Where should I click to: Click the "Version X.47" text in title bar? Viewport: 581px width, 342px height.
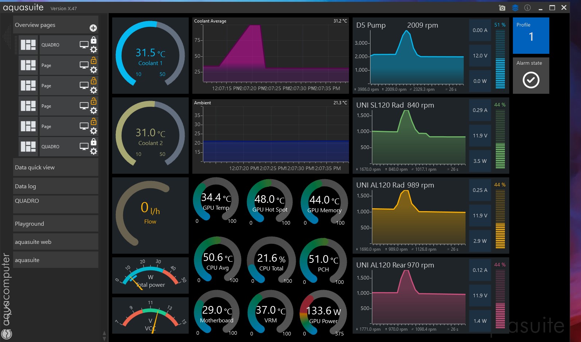(x=64, y=8)
